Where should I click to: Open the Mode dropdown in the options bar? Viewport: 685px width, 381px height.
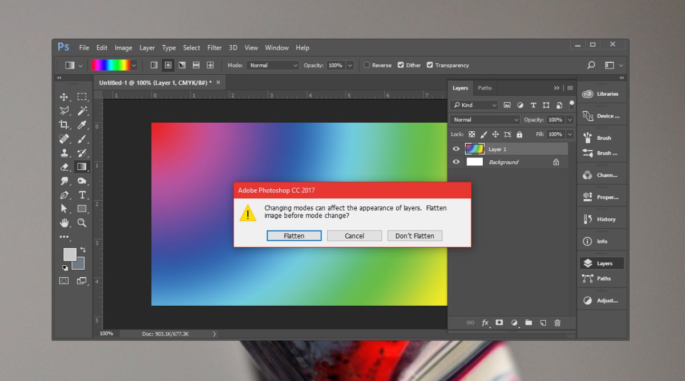click(x=272, y=65)
